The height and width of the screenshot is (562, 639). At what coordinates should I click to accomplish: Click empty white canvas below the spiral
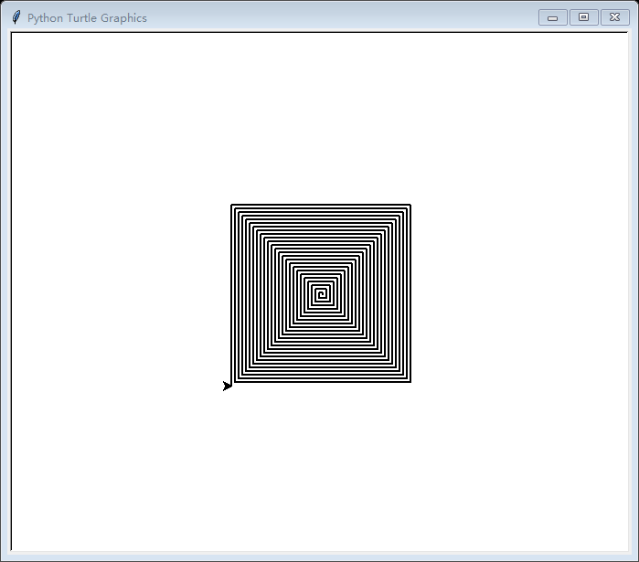[320, 466]
